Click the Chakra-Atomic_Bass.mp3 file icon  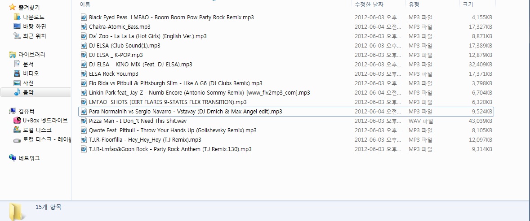coord(84,26)
